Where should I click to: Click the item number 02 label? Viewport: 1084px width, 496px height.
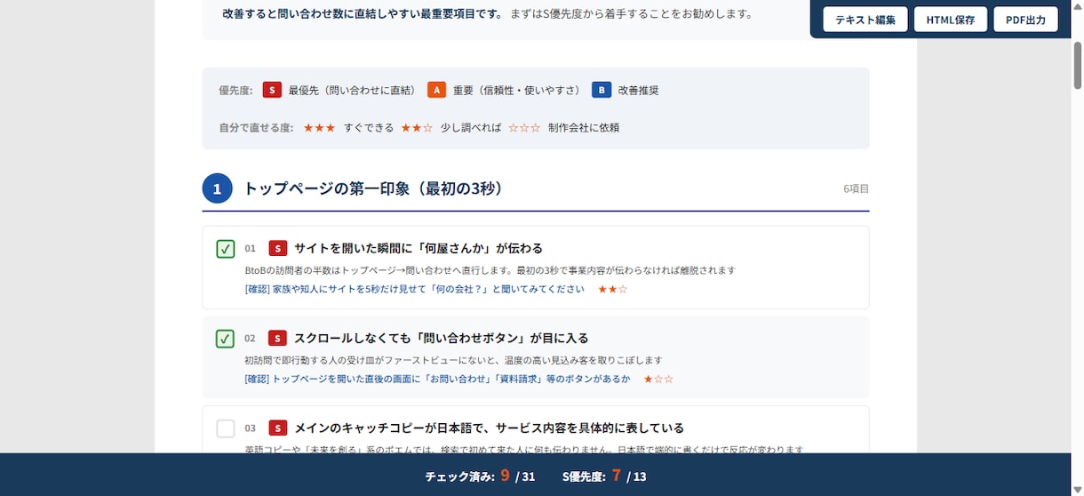pyautogui.click(x=251, y=339)
